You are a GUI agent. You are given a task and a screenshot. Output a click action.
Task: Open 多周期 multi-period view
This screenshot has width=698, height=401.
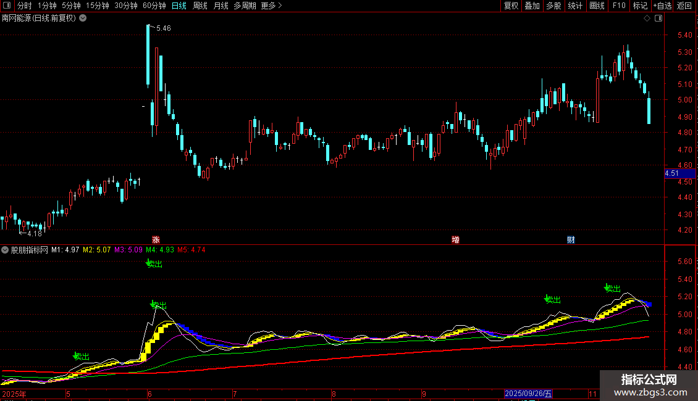click(x=245, y=6)
